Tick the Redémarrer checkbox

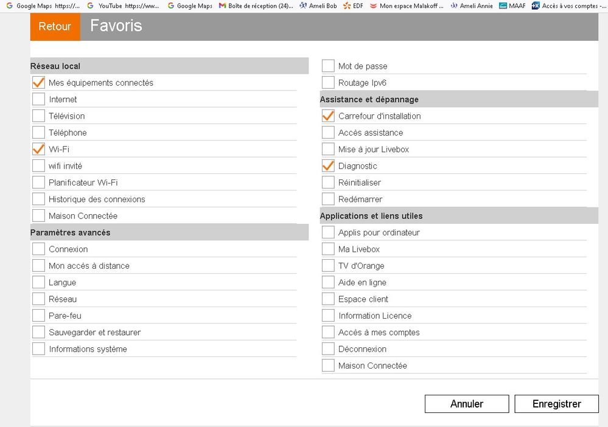(328, 199)
